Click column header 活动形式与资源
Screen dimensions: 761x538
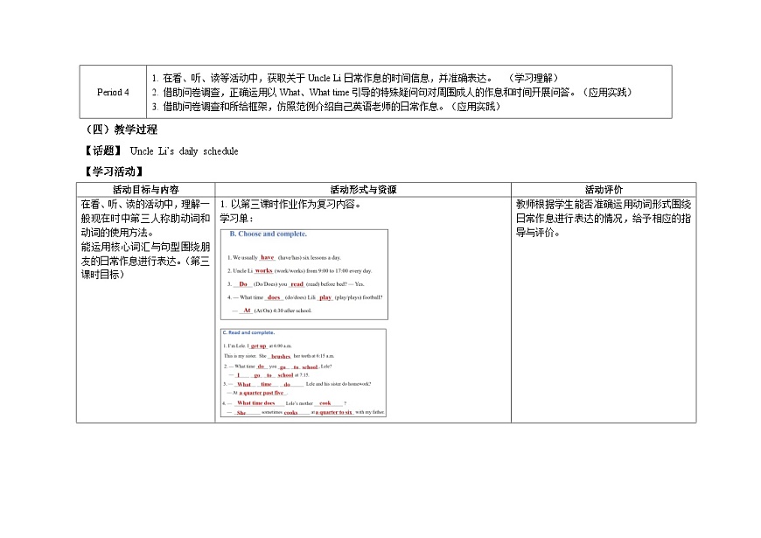pyautogui.click(x=363, y=189)
